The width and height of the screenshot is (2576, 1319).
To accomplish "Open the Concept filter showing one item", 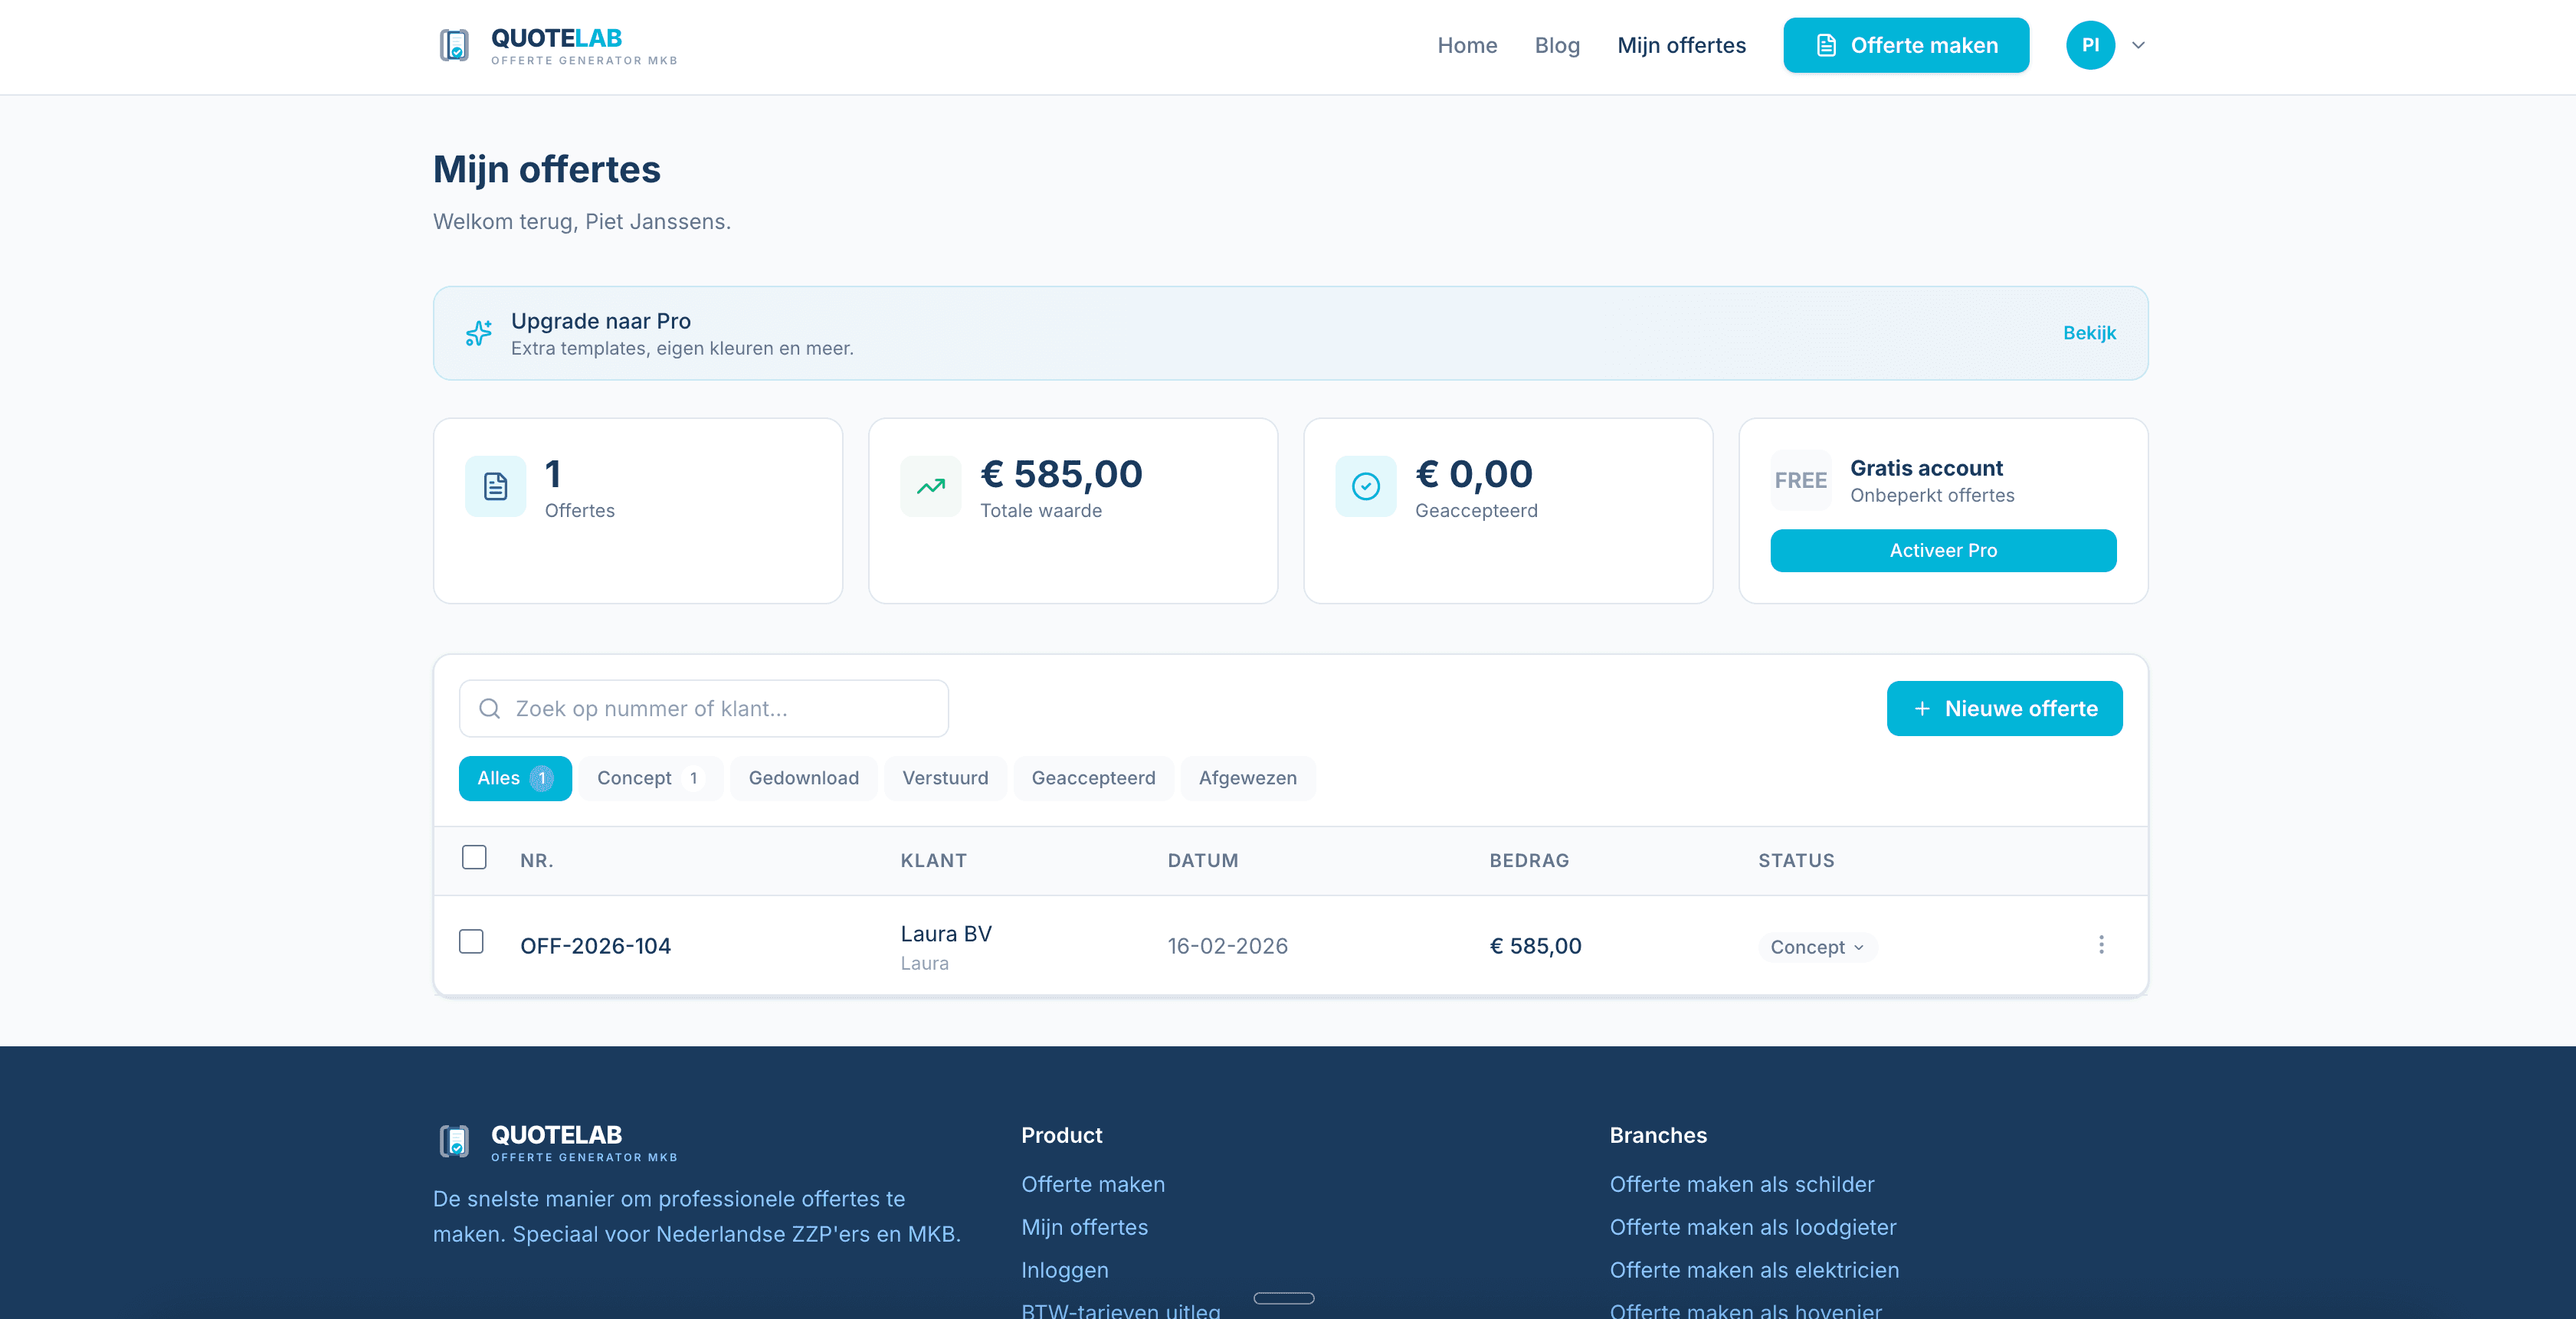I will [x=650, y=777].
